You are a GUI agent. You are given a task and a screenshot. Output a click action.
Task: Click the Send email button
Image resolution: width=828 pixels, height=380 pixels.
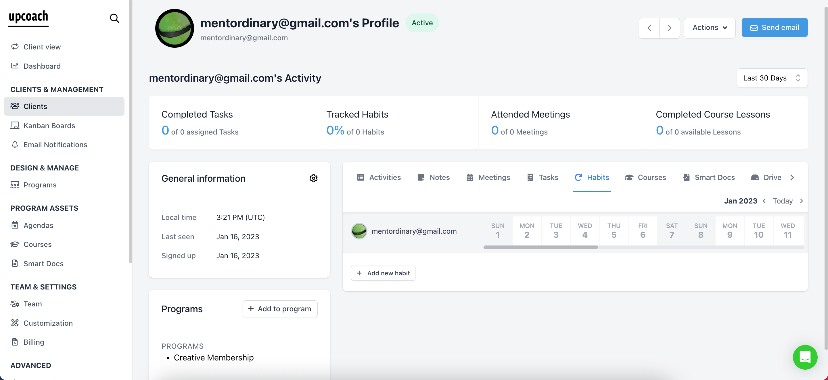coord(775,27)
